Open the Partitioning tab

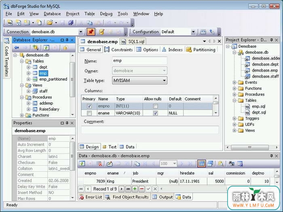pyautogui.click(x=201, y=50)
